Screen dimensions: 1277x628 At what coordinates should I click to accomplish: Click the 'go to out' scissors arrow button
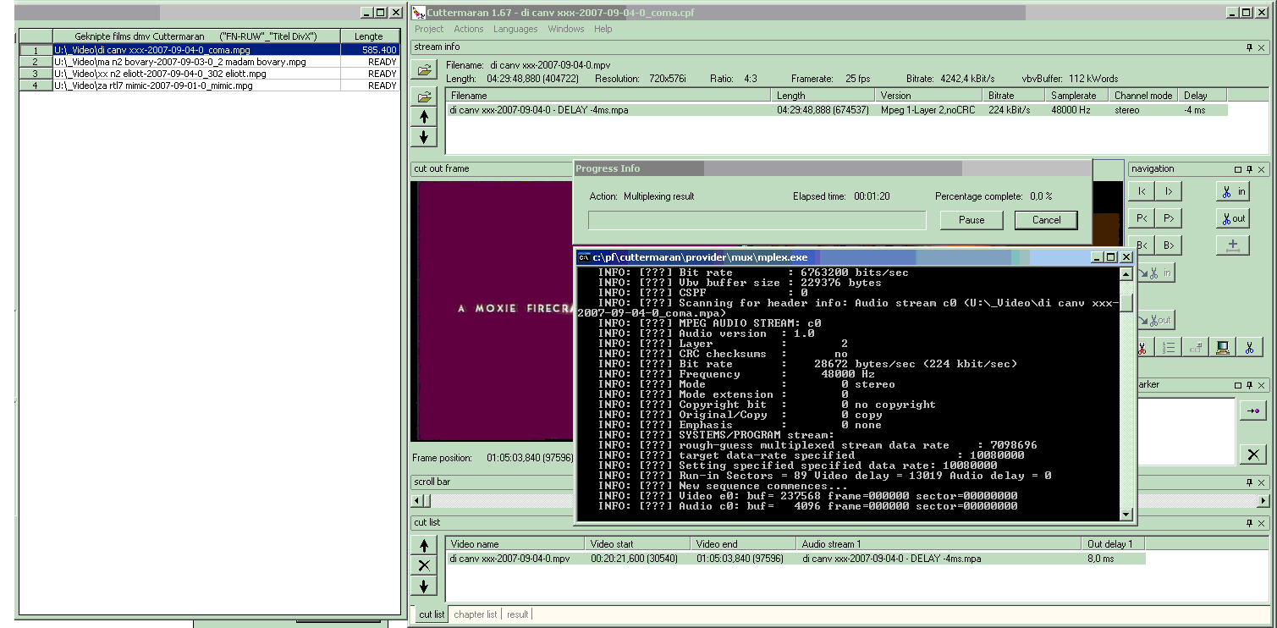click(1156, 321)
